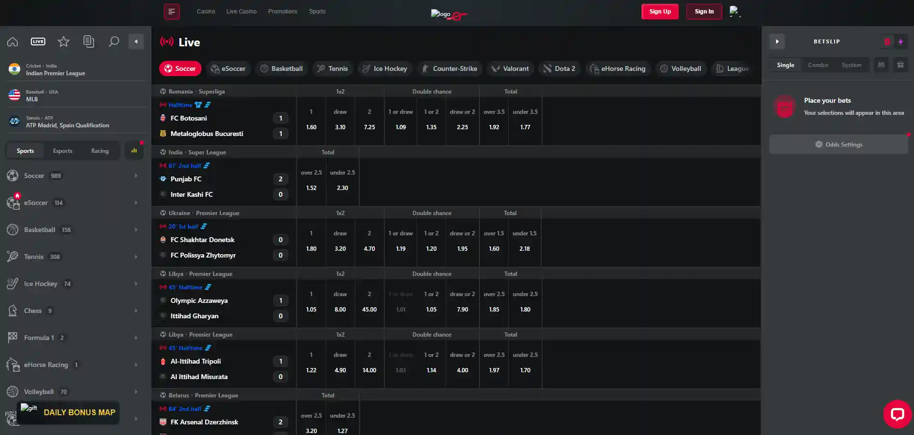Switch betslip to System
Viewport: 914px width, 435px height.
[851, 65]
